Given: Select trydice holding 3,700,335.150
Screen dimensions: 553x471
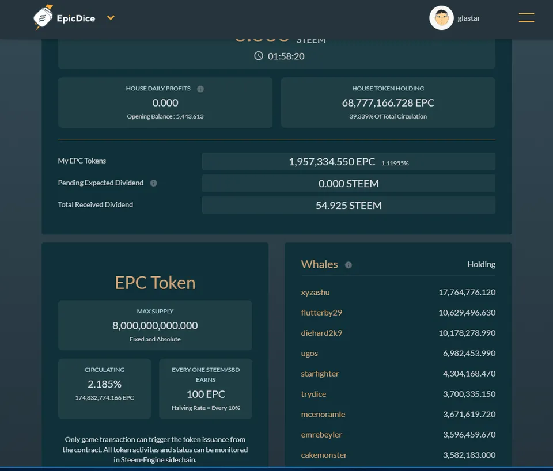Looking at the screenshot, I should click(469, 394).
